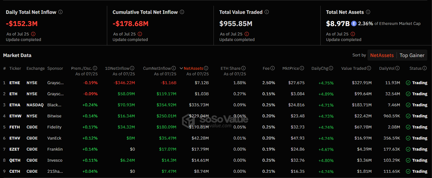The width and height of the screenshot is (432, 178).
Task: Click the -$346.22M inflow value
Action: tap(124, 83)
